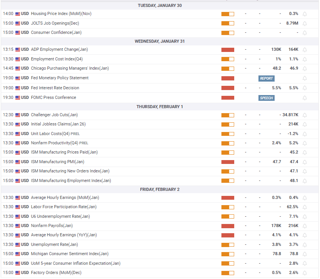Open Unemployment Rate(Jan) event details

54,244
